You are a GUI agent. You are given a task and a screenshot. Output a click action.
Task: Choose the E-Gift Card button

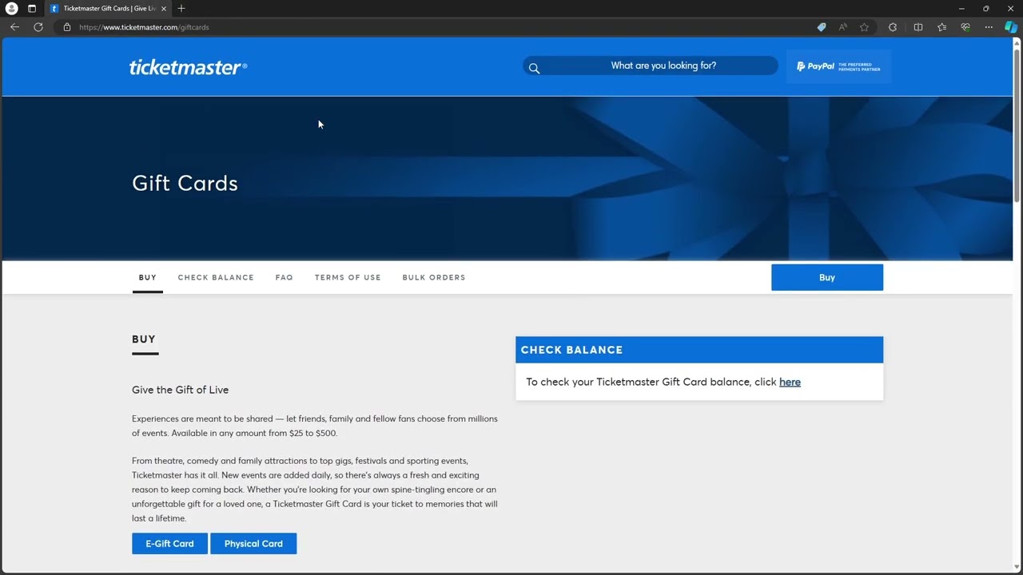tap(169, 543)
